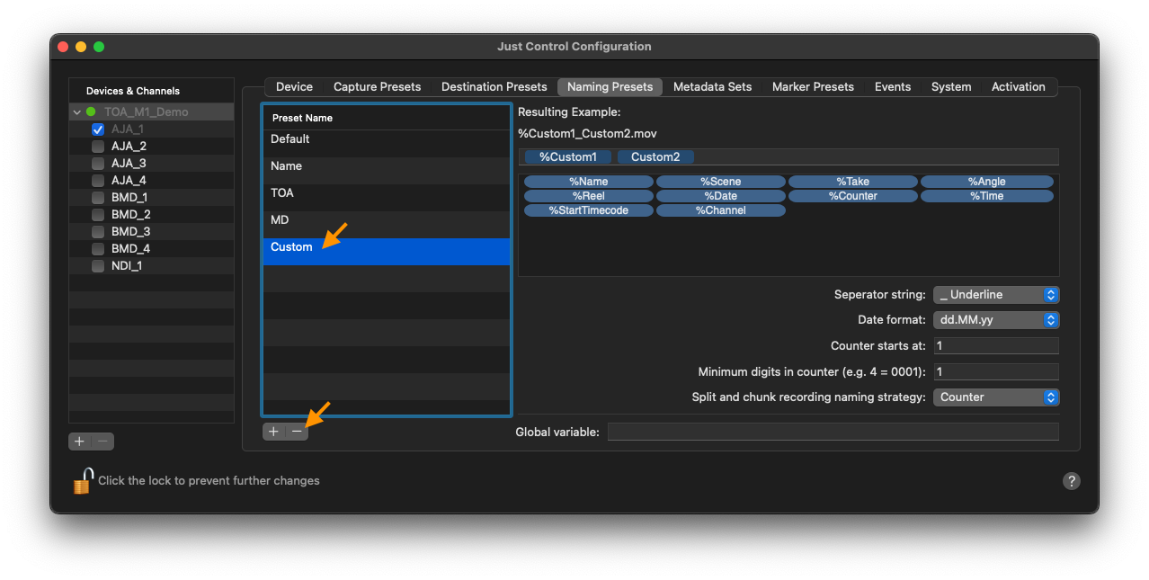Click the %Take token
The width and height of the screenshot is (1149, 580).
[853, 182]
